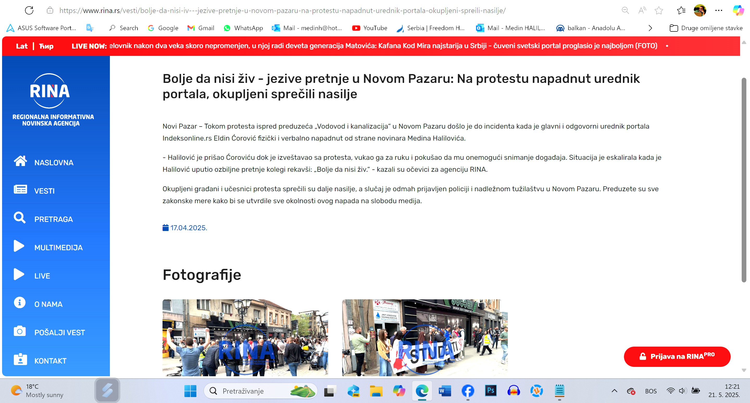Click Prijava na RINA PRO button

coord(677,356)
